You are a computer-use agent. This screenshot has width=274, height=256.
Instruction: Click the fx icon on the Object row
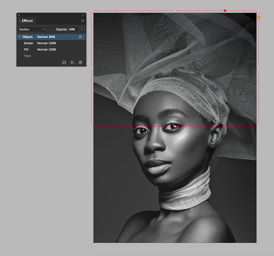[x=80, y=37]
